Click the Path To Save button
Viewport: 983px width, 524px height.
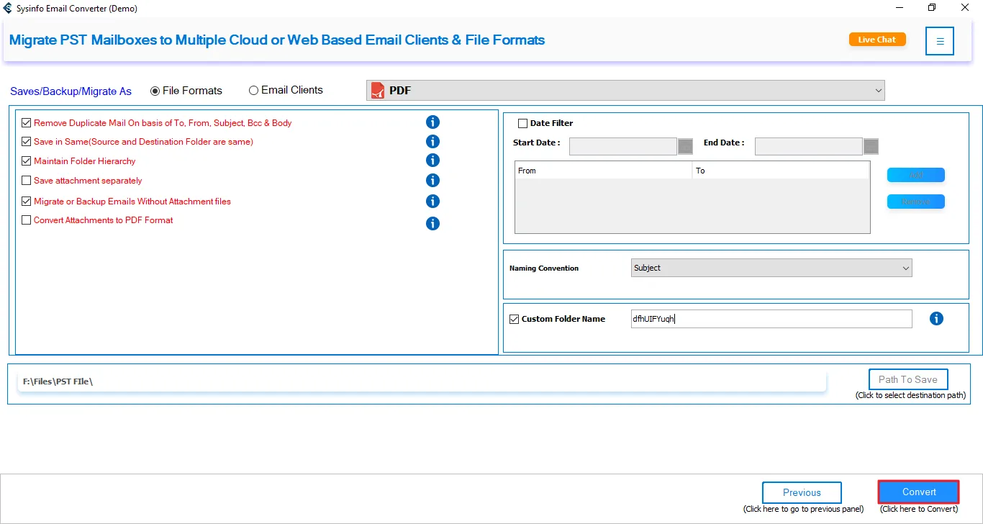coord(907,379)
